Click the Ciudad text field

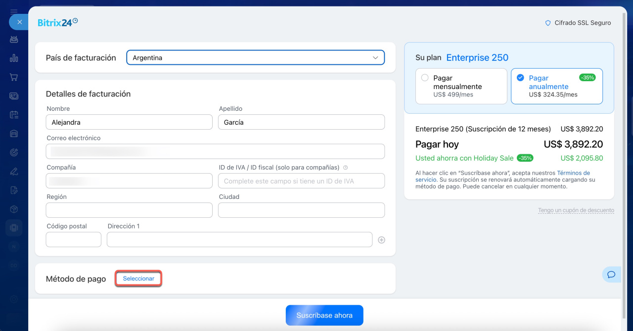pos(301,210)
